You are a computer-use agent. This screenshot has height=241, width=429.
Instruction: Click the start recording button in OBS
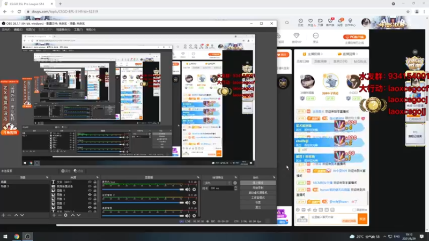click(x=258, y=188)
